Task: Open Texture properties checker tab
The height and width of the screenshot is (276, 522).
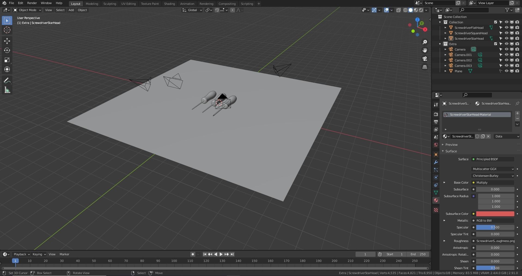Action: coord(436,210)
